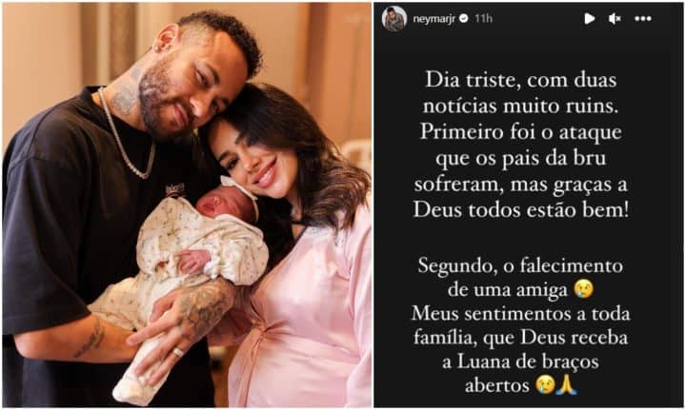Open the three-dot more options menu
This screenshot has height=410, width=686.
(643, 19)
